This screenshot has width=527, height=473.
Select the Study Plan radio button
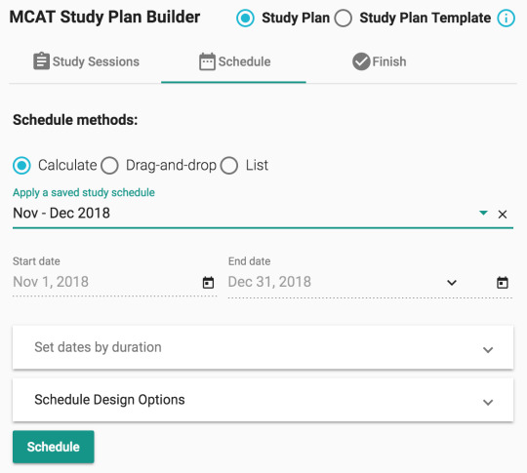click(x=245, y=18)
